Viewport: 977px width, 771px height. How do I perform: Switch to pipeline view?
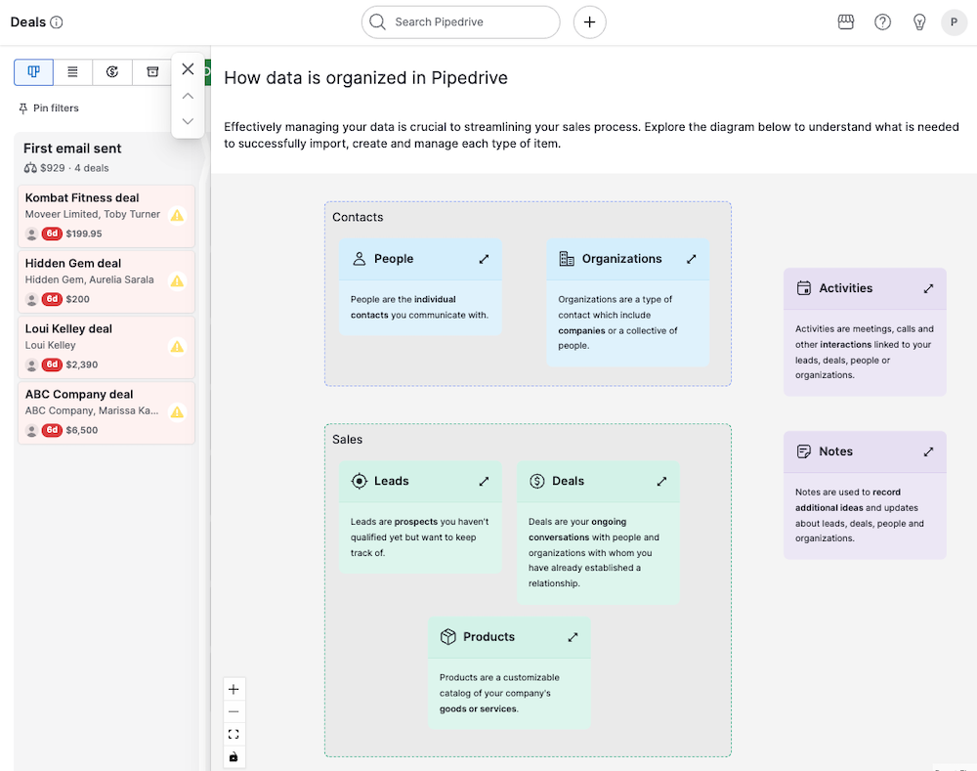(x=33, y=71)
